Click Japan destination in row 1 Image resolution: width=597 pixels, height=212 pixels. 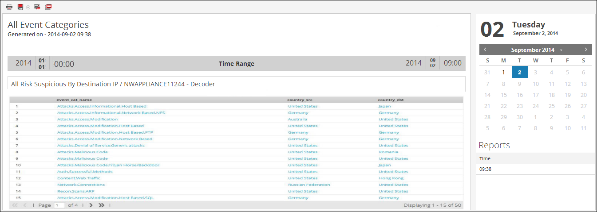point(385,106)
